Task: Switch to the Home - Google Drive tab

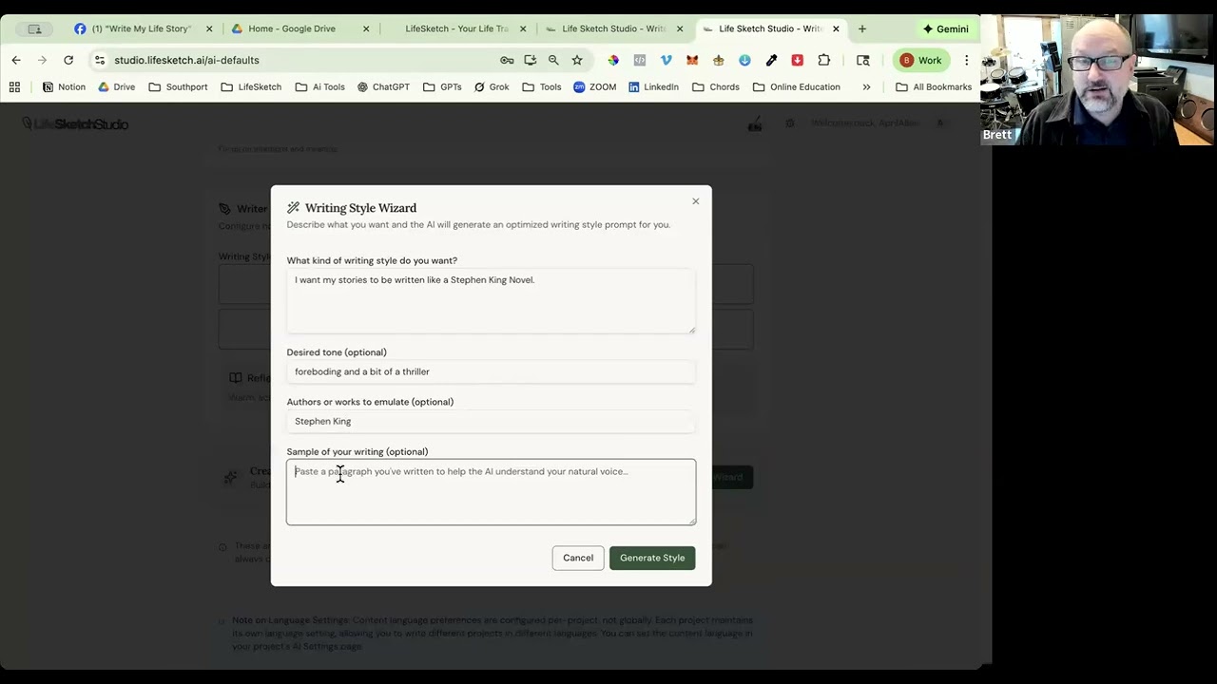Action: [x=292, y=28]
